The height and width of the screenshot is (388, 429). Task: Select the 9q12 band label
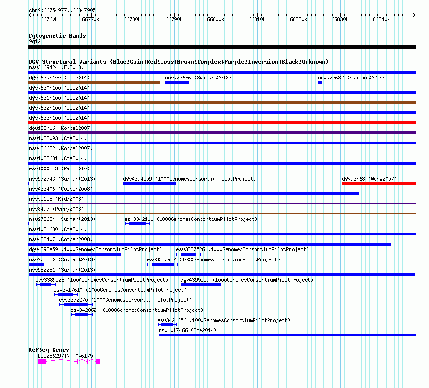click(35, 41)
